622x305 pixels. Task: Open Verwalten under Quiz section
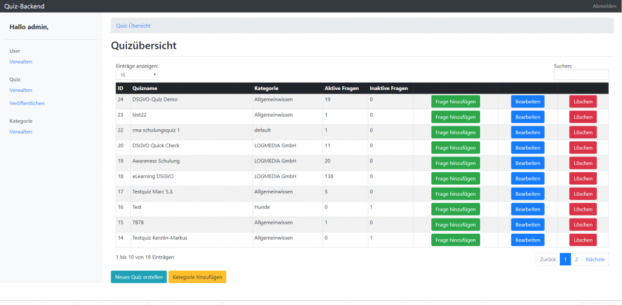pos(21,90)
